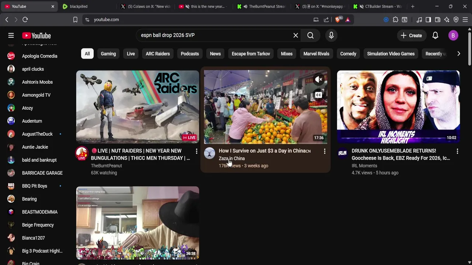Open a new browser tab

(413, 6)
